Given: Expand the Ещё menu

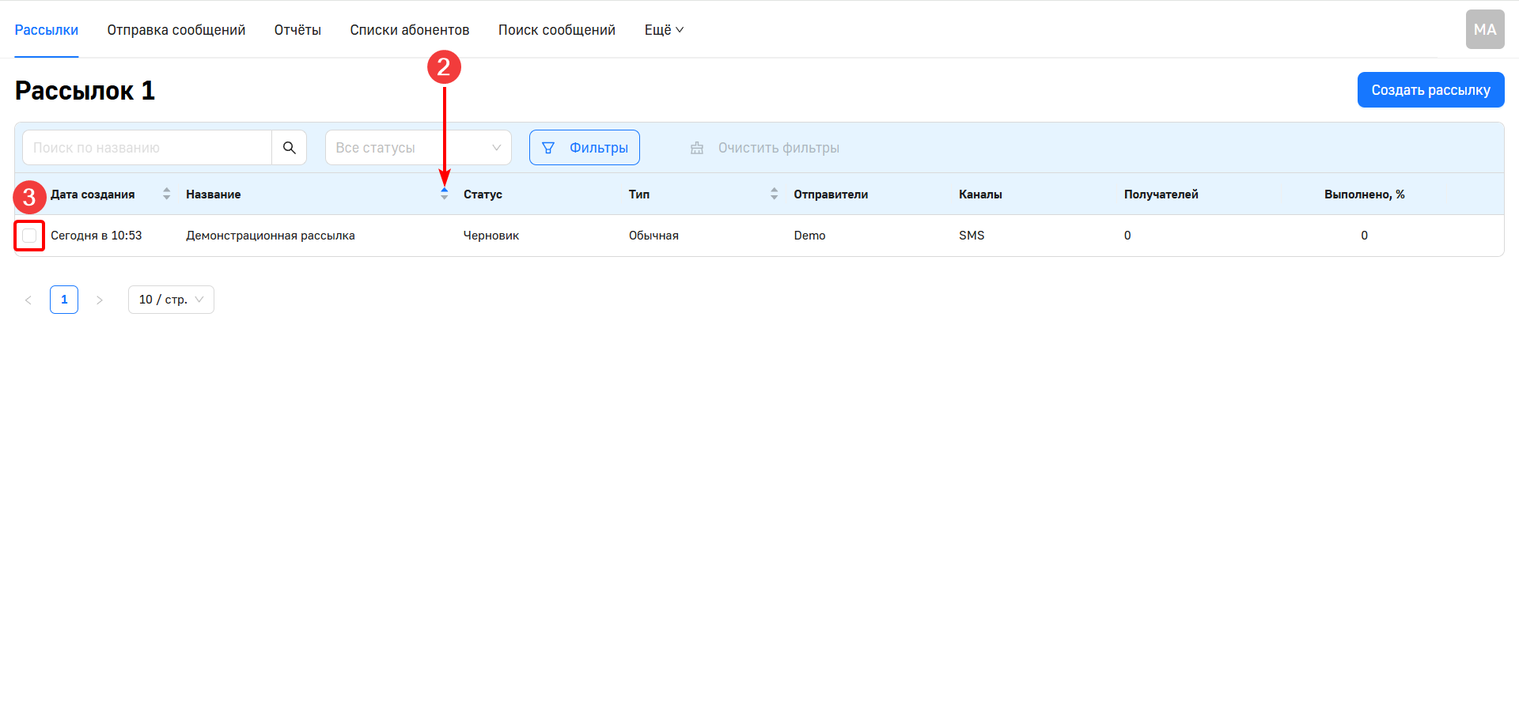Looking at the screenshot, I should [x=663, y=30].
